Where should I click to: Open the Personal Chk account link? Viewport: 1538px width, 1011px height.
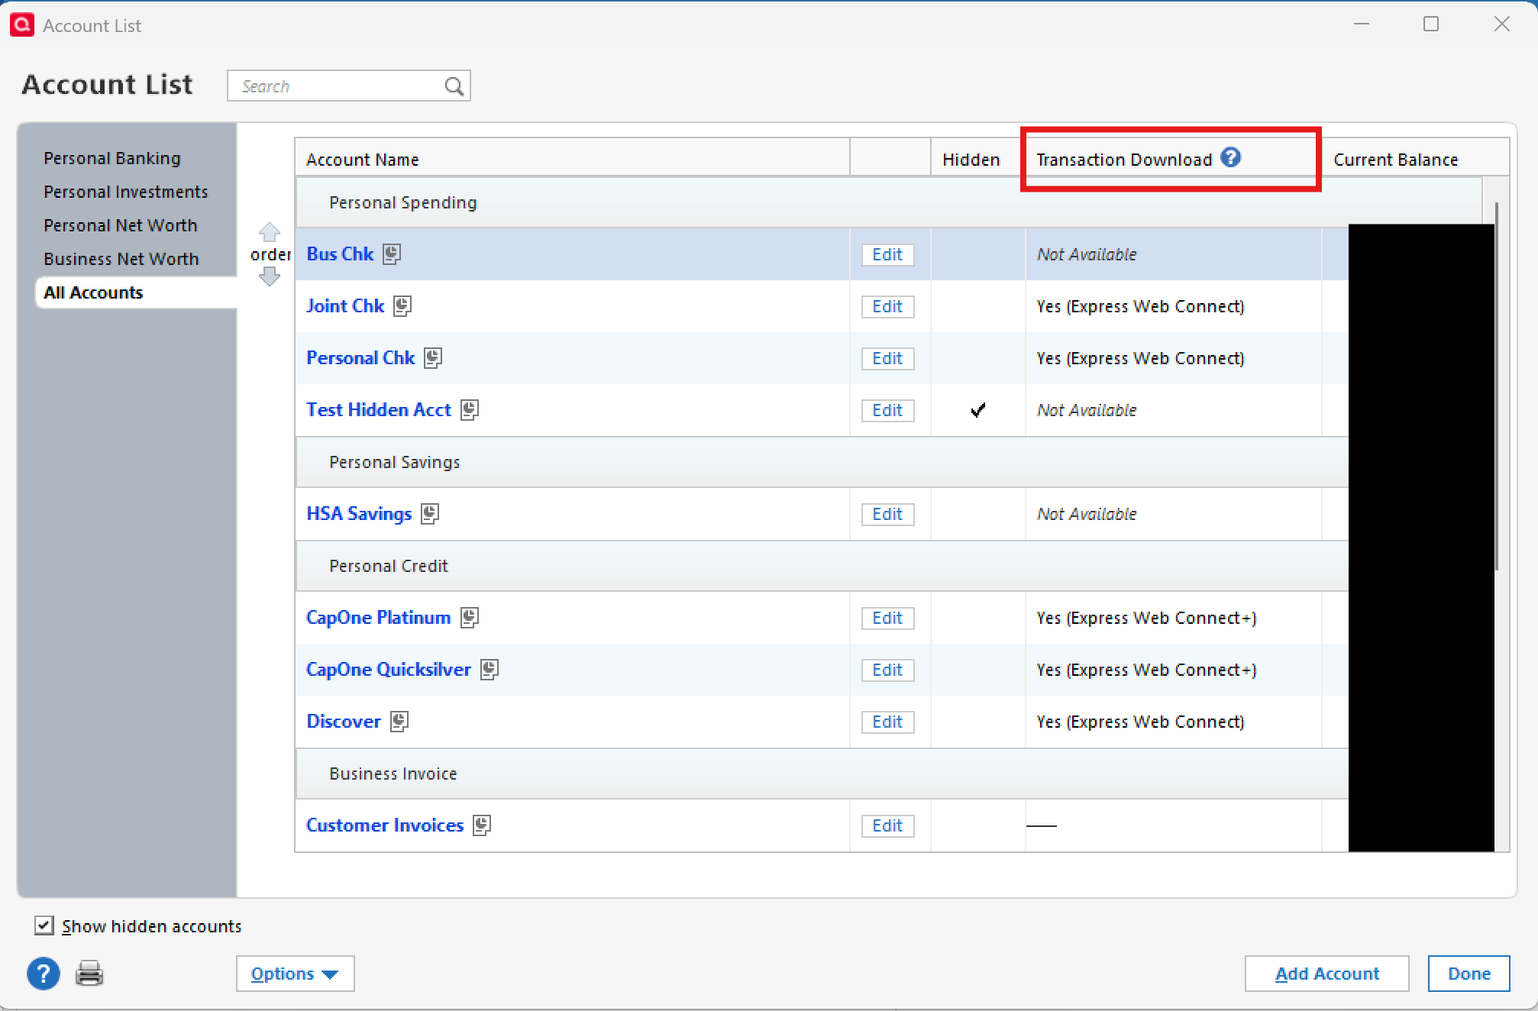[x=360, y=357]
